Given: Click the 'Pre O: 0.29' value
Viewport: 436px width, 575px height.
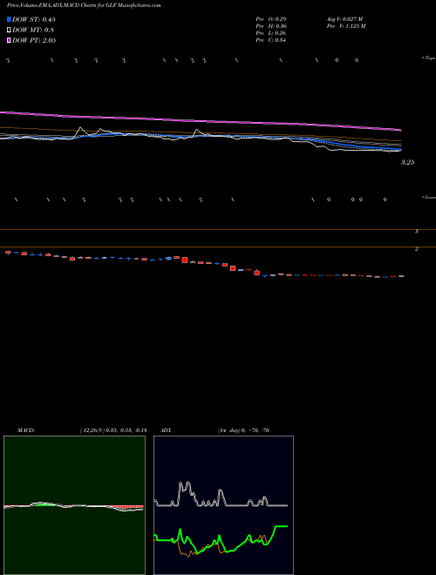Looking at the screenshot, I should pyautogui.click(x=271, y=19).
